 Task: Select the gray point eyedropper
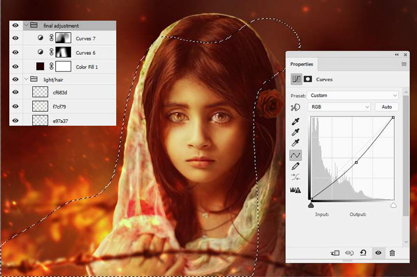pyautogui.click(x=296, y=132)
